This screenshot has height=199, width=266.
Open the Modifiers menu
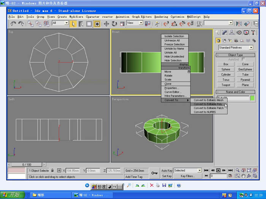point(76,17)
